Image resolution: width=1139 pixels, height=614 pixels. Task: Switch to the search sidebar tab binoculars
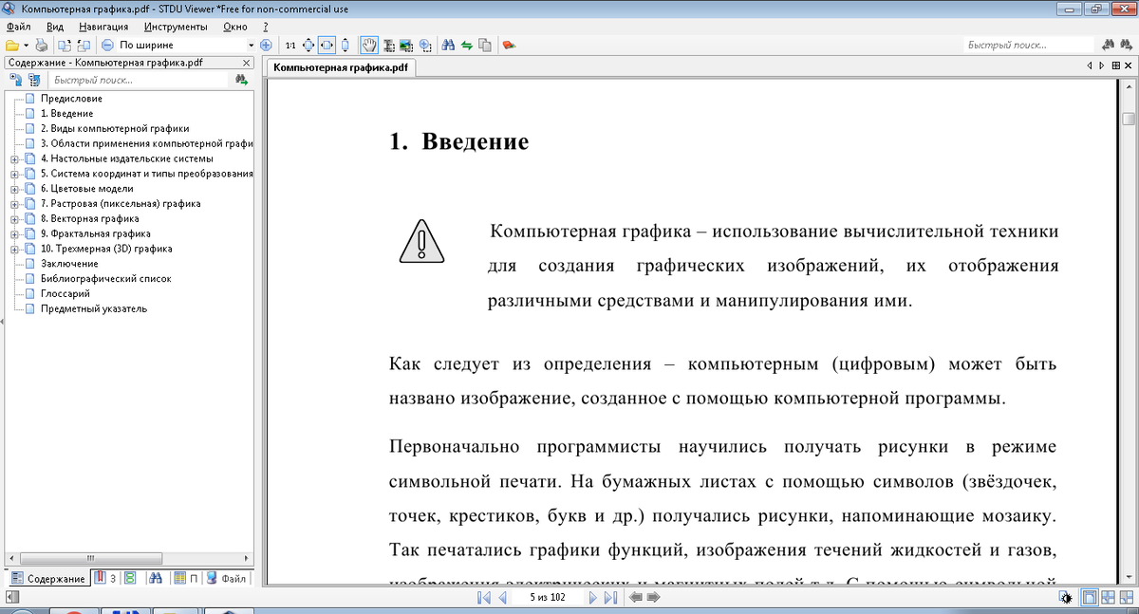(x=157, y=578)
